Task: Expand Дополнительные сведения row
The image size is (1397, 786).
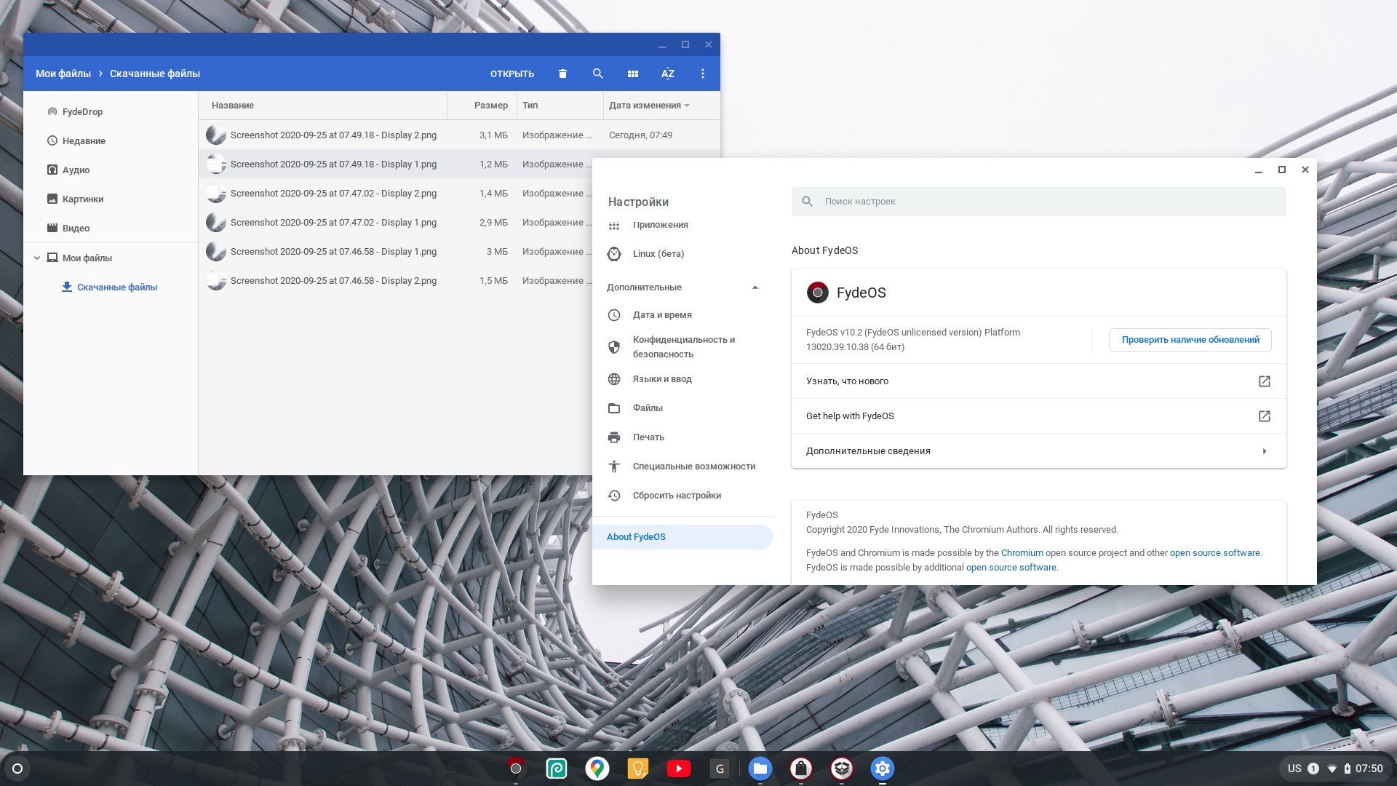Action: 1038,451
